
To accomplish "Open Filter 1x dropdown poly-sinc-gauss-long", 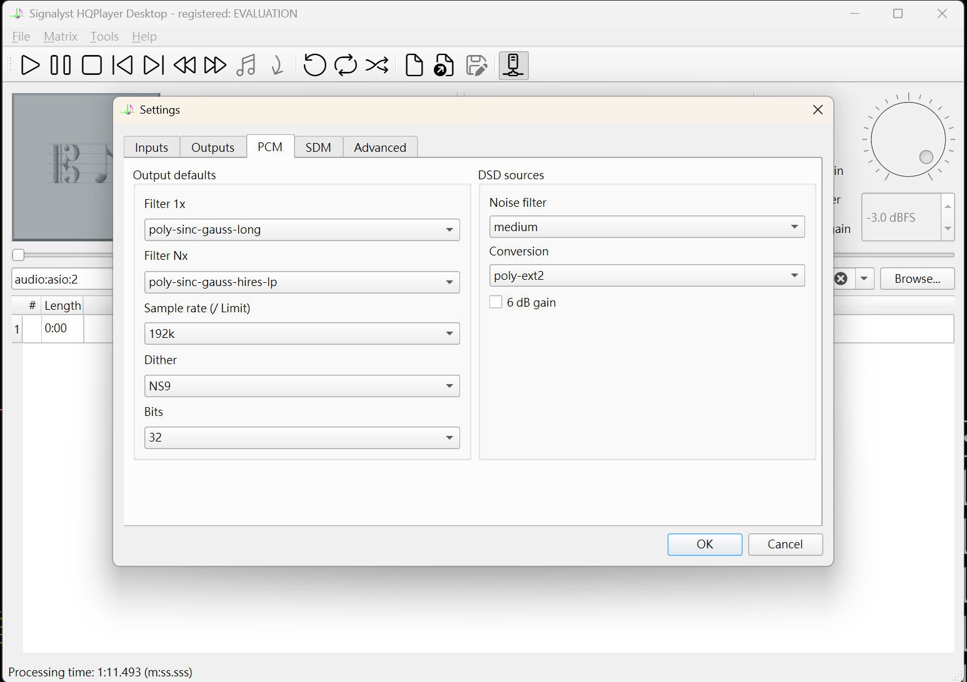I will pyautogui.click(x=302, y=230).
